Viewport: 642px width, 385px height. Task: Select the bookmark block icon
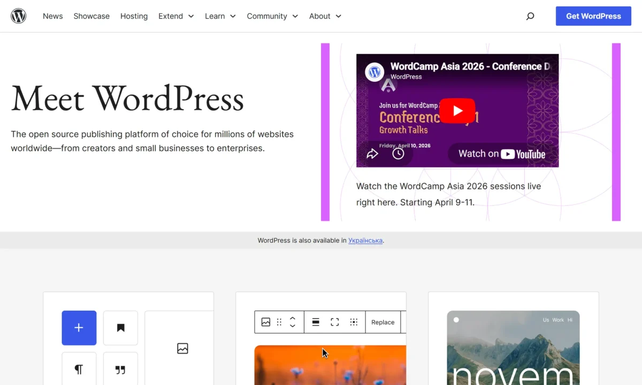coord(120,328)
